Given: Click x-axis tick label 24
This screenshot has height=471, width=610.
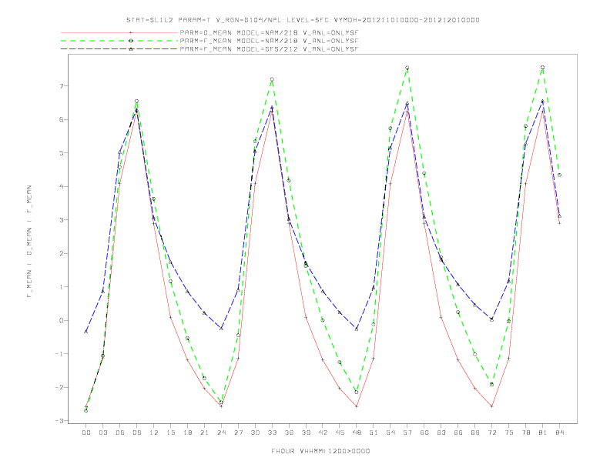Looking at the screenshot, I should tap(221, 433).
